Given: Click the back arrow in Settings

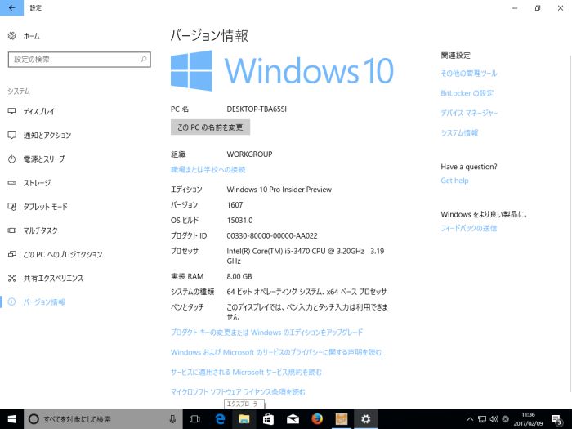Looking at the screenshot, I should [11, 7].
